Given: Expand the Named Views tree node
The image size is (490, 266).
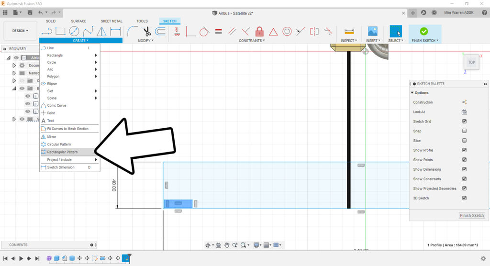Looking at the screenshot, I should pos(14,73).
